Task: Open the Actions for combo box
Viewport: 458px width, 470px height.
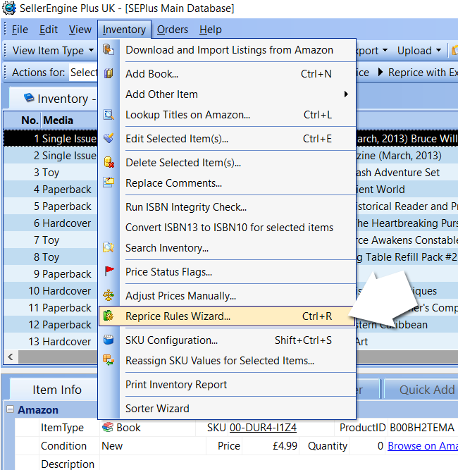Action: (83, 73)
